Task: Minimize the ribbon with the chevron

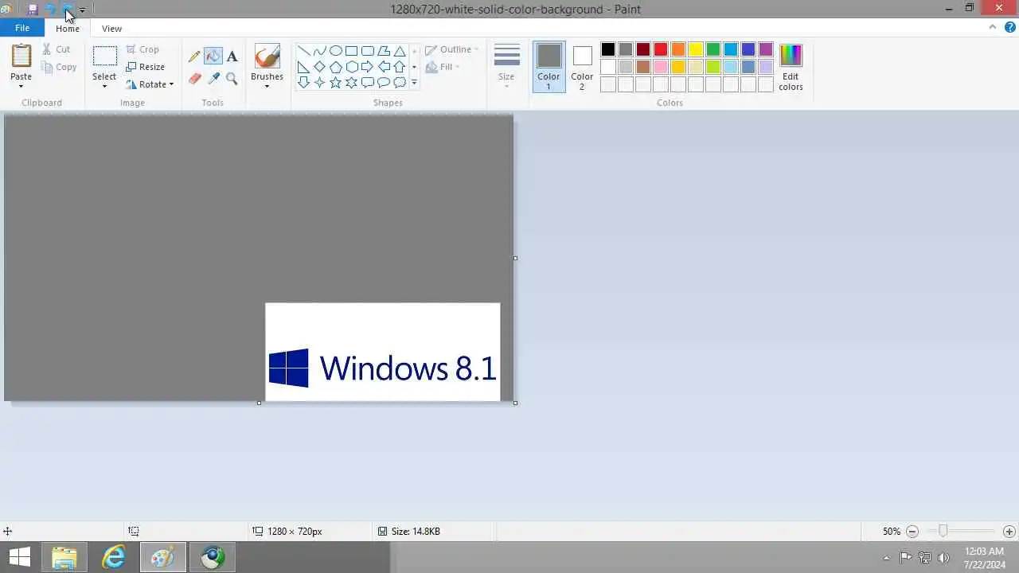Action: tap(993, 27)
